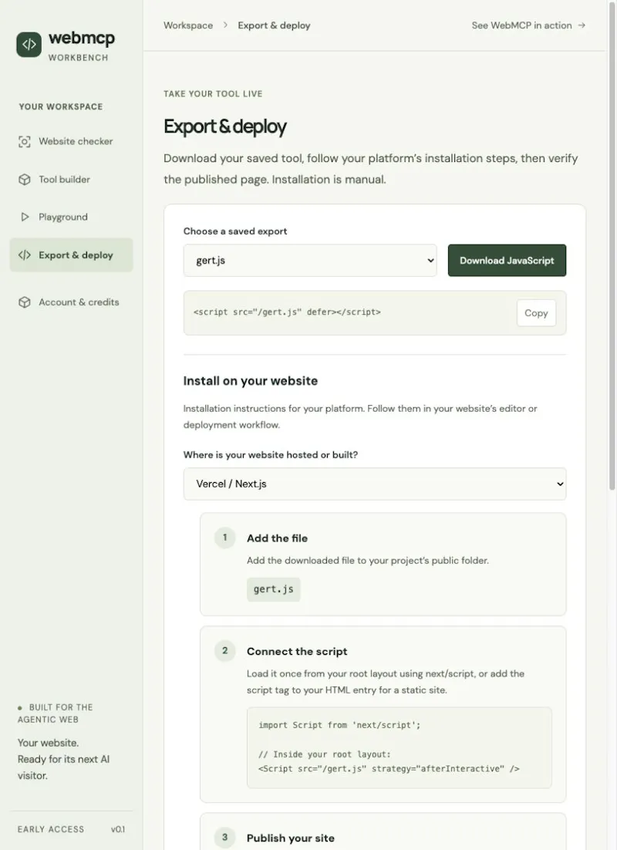
Task: Click the Publish your site heading
Action: tap(290, 838)
